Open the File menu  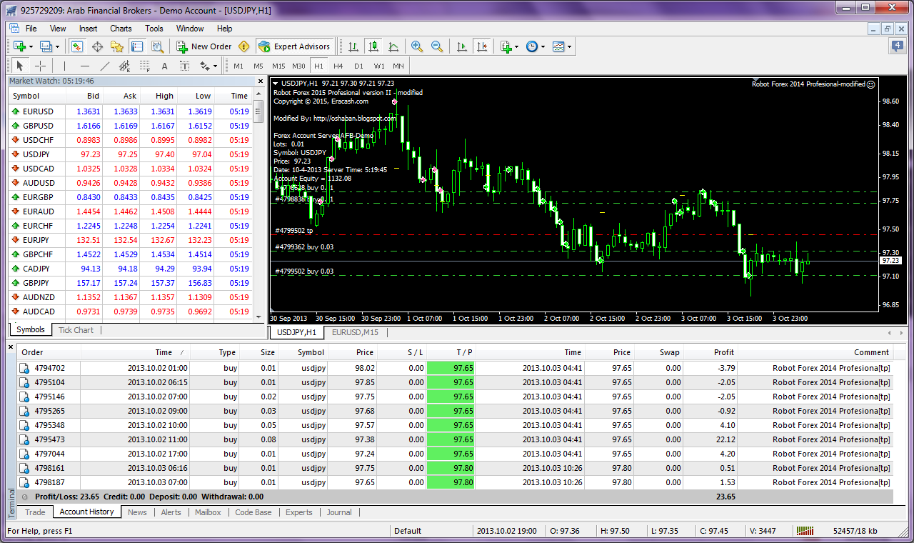(31, 29)
